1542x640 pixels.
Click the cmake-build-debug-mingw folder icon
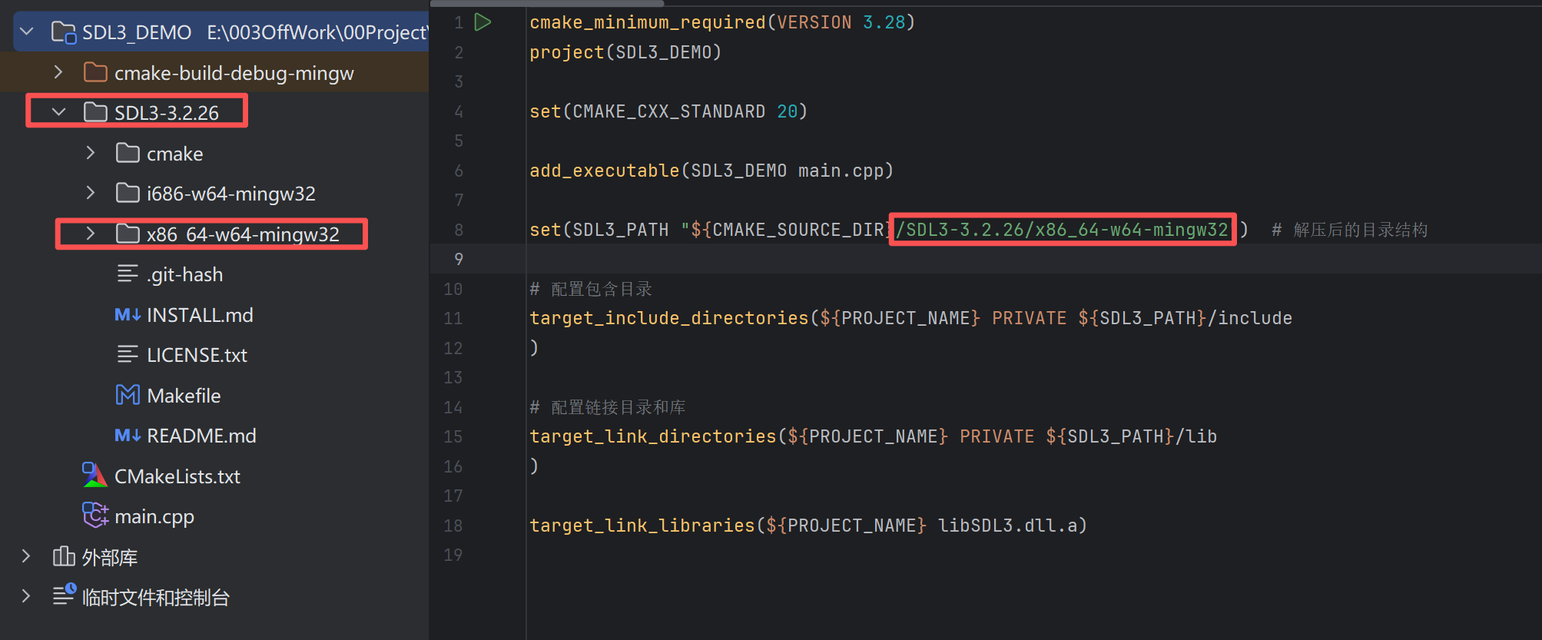(x=95, y=72)
